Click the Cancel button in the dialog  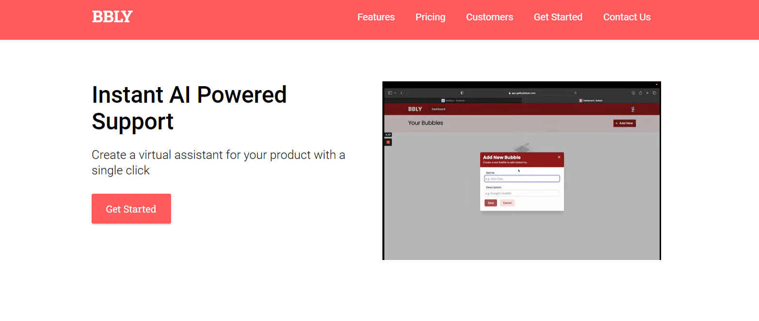(x=507, y=203)
